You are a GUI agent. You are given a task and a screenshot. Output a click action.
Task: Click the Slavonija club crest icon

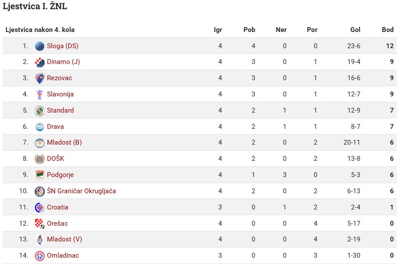point(40,95)
